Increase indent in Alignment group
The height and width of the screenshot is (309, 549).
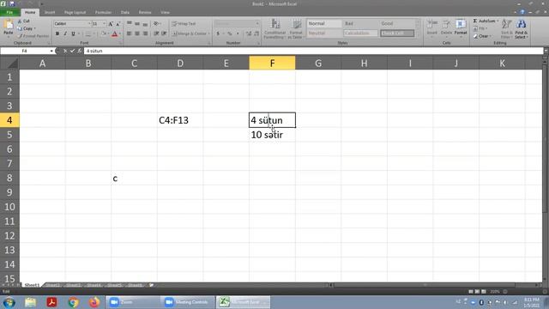(164, 33)
